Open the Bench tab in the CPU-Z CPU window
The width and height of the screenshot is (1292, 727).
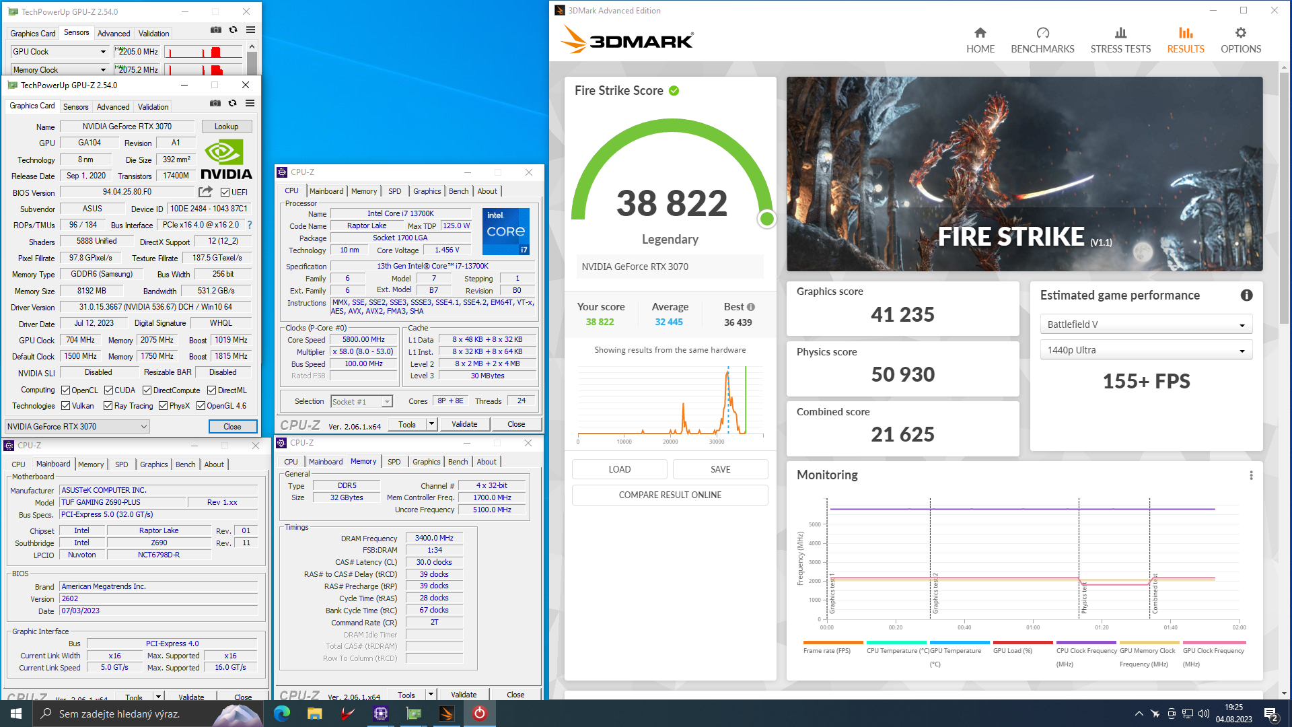pos(458,191)
